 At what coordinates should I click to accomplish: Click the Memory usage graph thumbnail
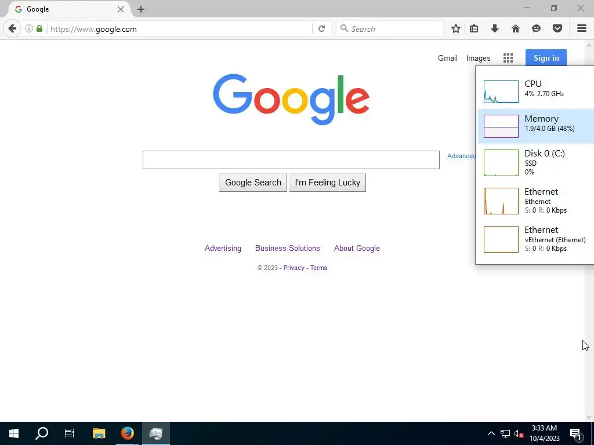coord(501,126)
